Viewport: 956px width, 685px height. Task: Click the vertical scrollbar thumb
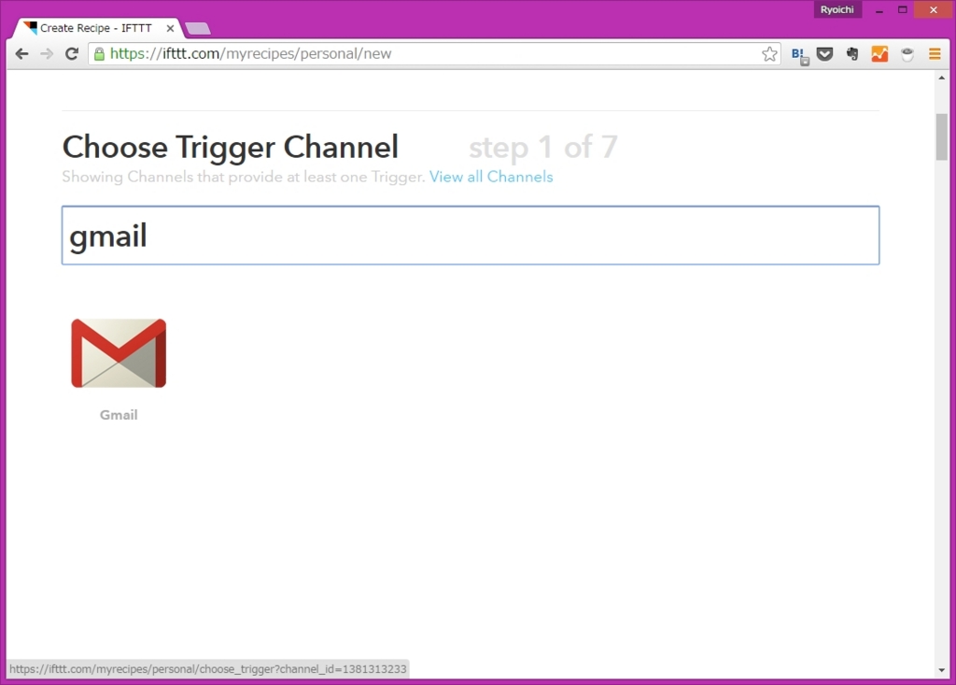[x=942, y=136]
